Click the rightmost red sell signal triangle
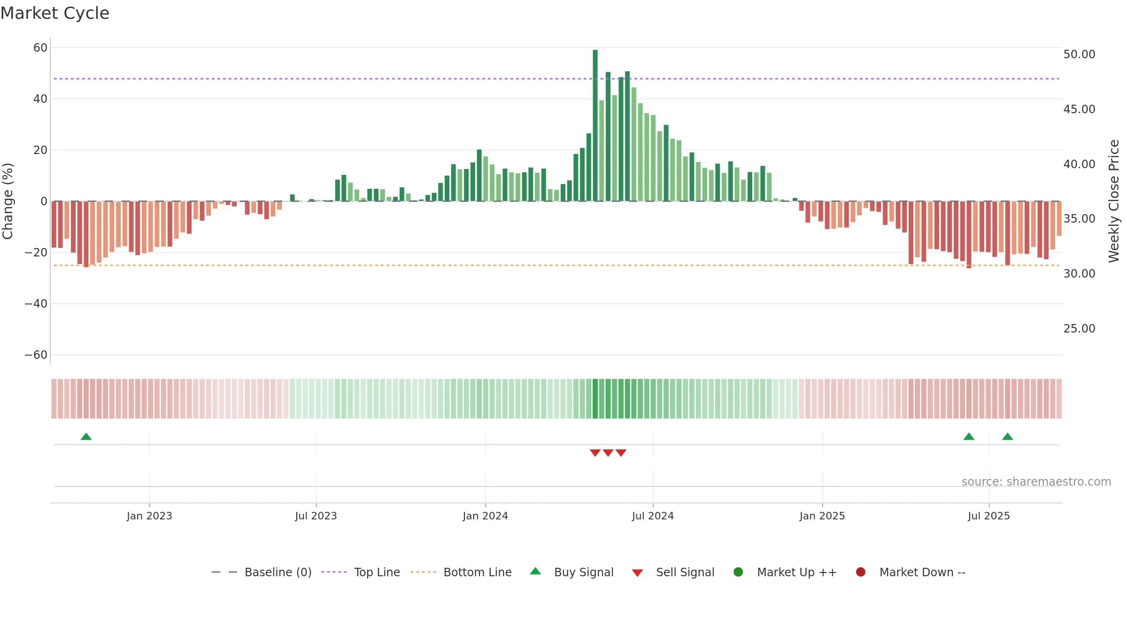 coord(621,453)
